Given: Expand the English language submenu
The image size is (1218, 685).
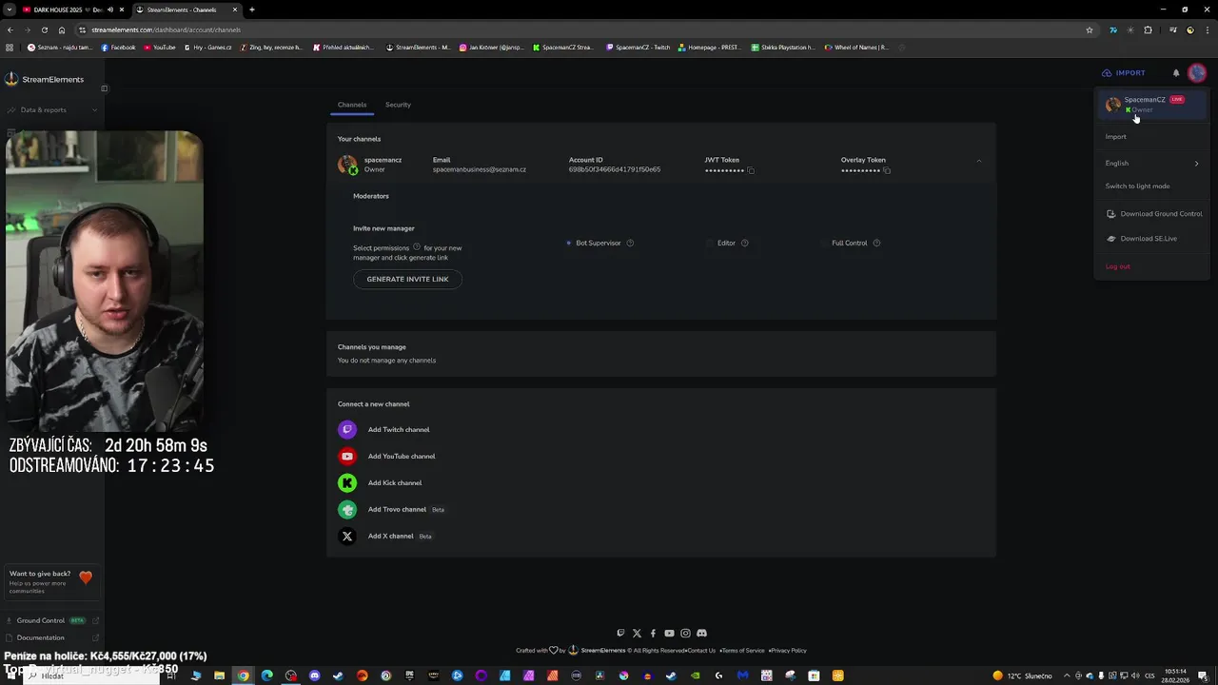Looking at the screenshot, I should pos(1151,163).
